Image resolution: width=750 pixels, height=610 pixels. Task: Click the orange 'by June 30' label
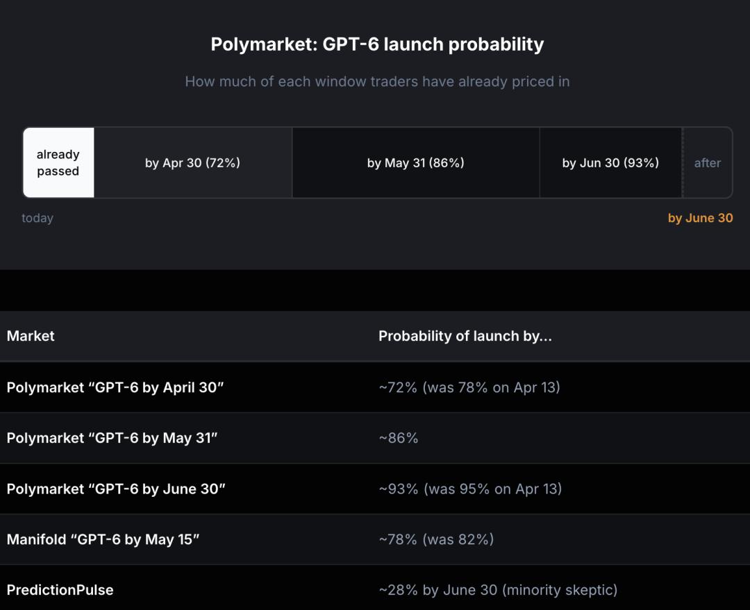700,218
